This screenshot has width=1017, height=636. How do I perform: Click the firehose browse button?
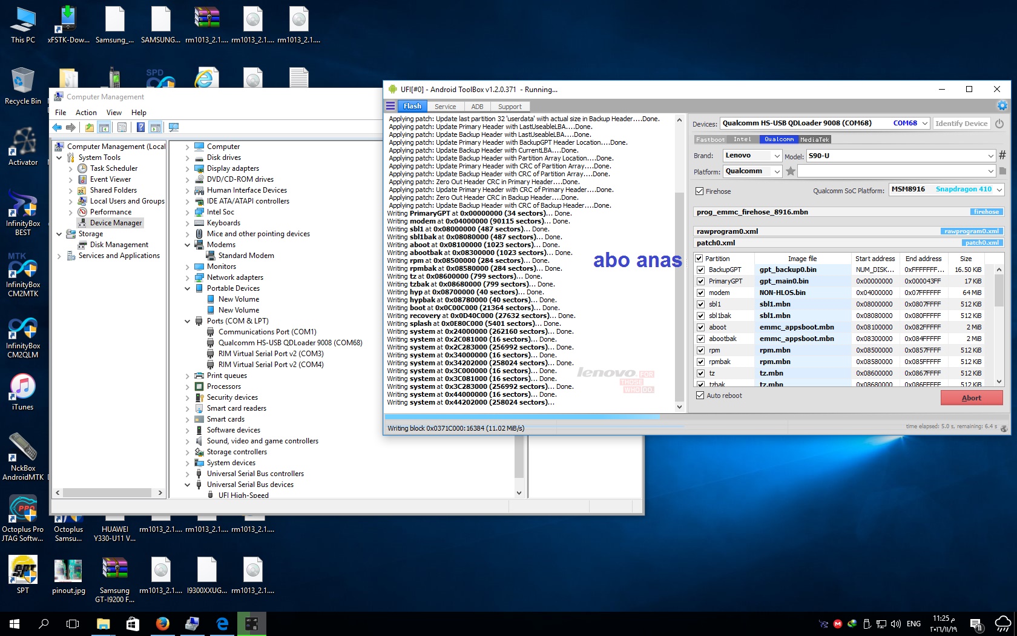pos(986,212)
